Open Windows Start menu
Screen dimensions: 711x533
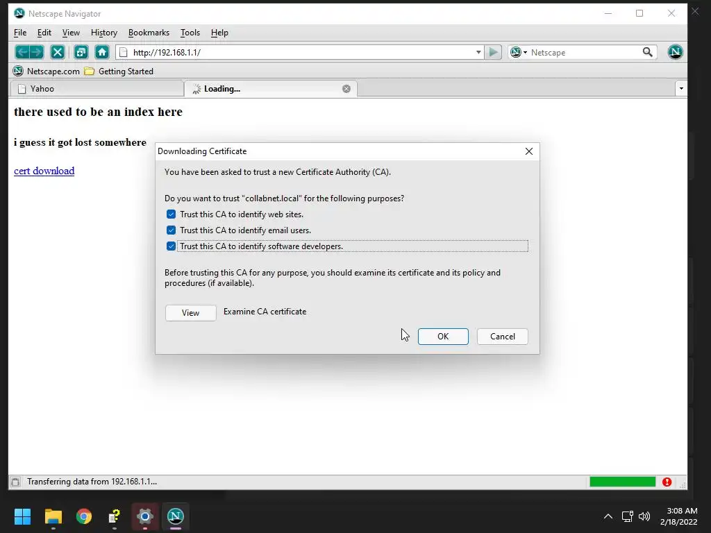pyautogui.click(x=22, y=516)
